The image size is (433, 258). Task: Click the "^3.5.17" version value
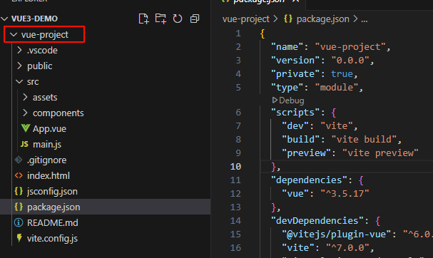tap(345, 194)
